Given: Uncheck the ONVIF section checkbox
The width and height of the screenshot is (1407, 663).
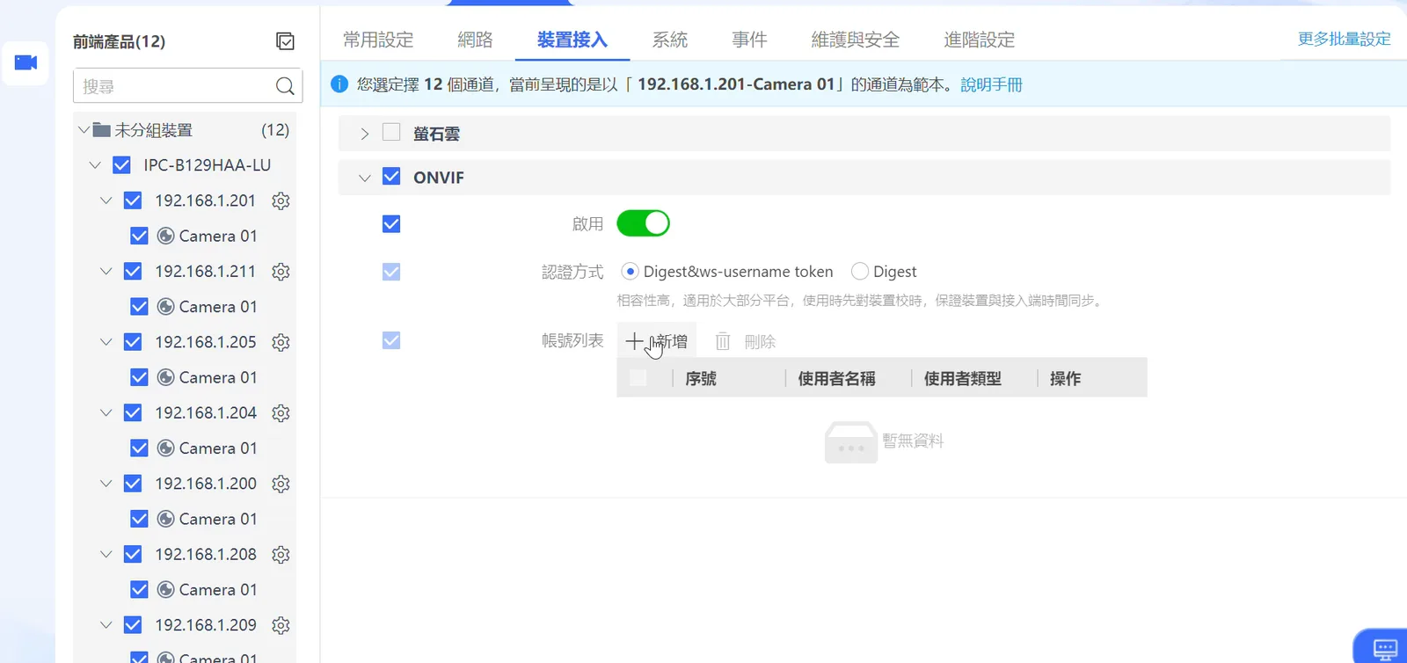Looking at the screenshot, I should tap(391, 177).
